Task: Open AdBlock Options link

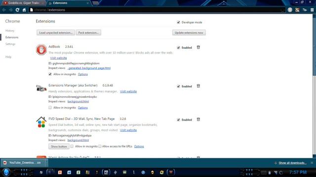Action: (83, 74)
